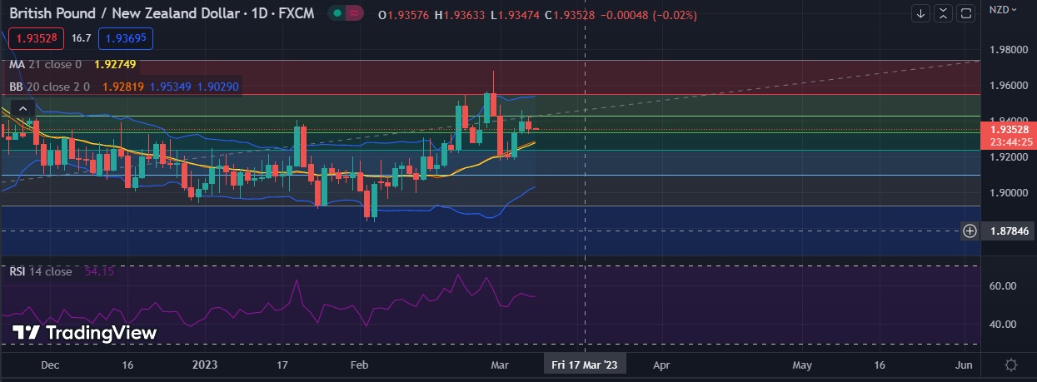Viewport: 1037px width, 382px height.
Task: Click the TradingView logo
Action: (84, 333)
